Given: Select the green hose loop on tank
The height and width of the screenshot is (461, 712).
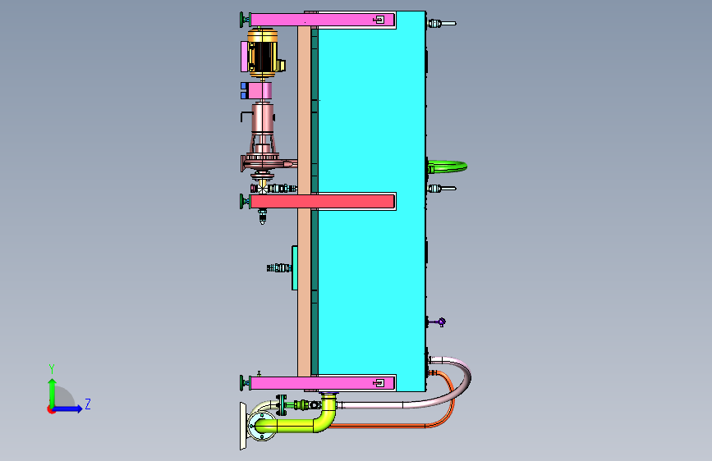Looking at the screenshot, I should tap(448, 167).
